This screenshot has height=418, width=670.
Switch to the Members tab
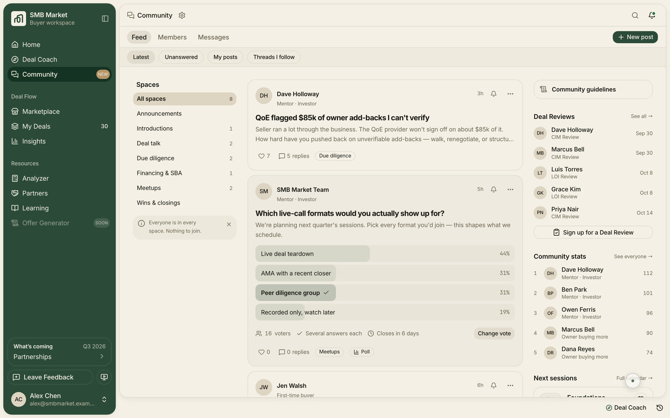[x=172, y=37]
